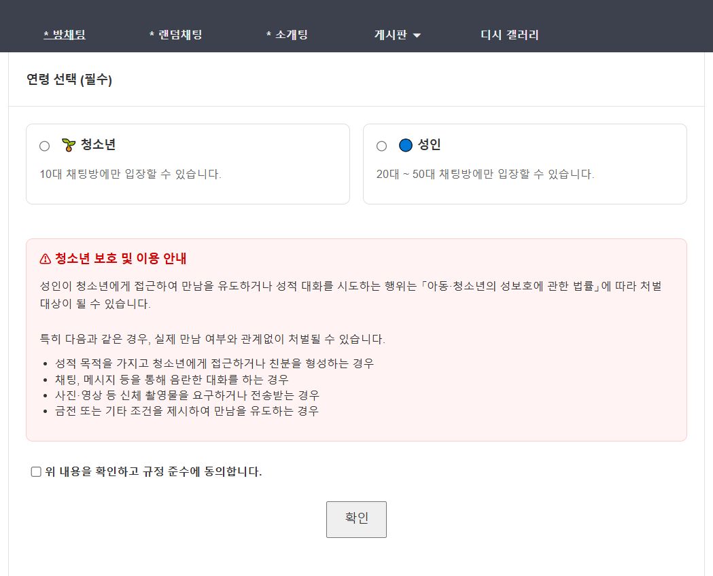Go to 랜덤채팅 in navigation bar
The height and width of the screenshot is (576, 713).
(175, 35)
